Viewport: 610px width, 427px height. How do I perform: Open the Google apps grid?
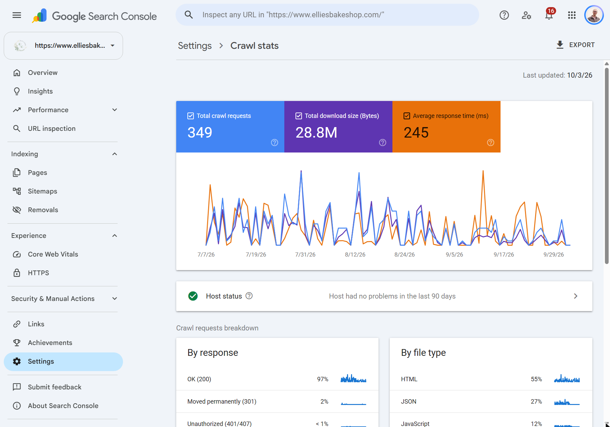[572, 15]
